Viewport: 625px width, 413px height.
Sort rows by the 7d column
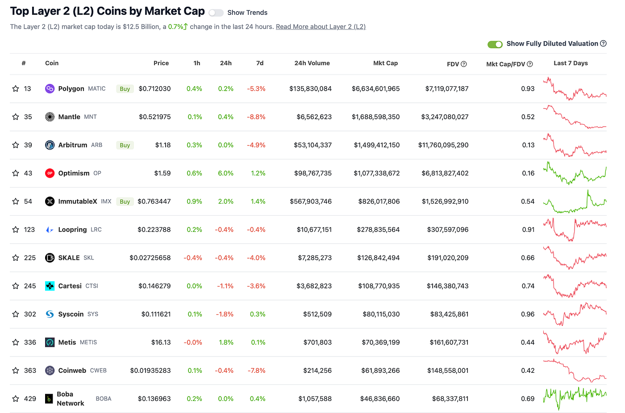pyautogui.click(x=260, y=63)
